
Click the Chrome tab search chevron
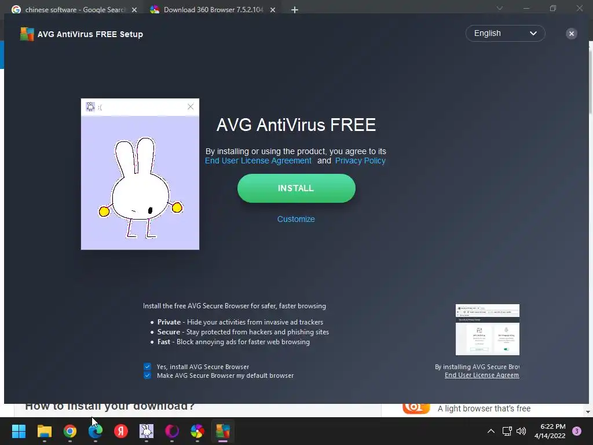coord(500,8)
